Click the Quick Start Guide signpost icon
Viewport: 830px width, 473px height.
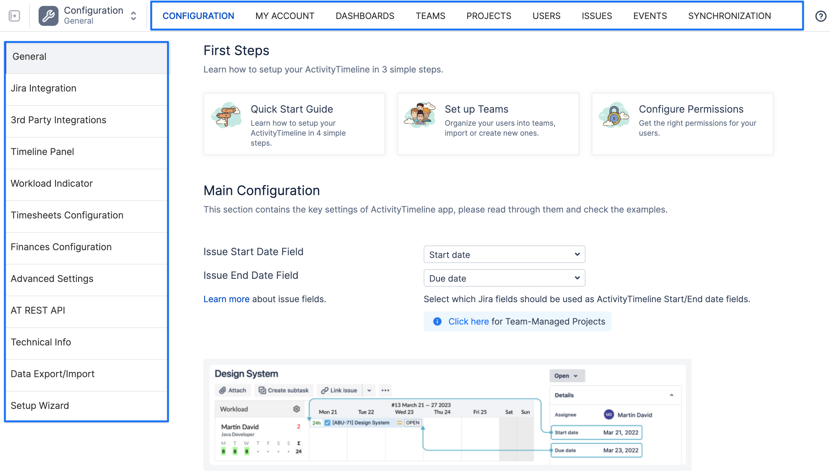click(x=227, y=115)
